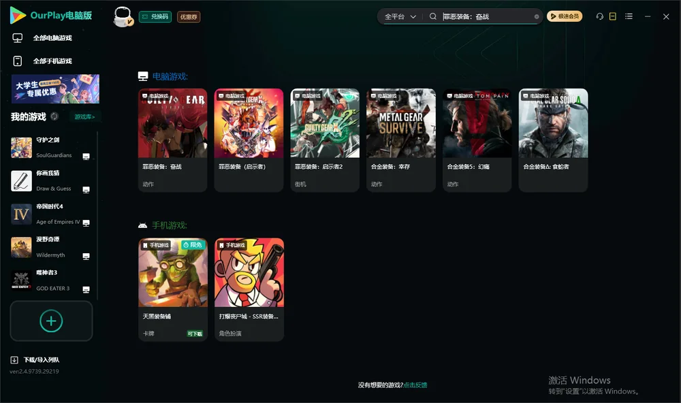The image size is (681, 403).
Task: Click the PC monitor icon beside SoulGuardians
Action: click(86, 157)
